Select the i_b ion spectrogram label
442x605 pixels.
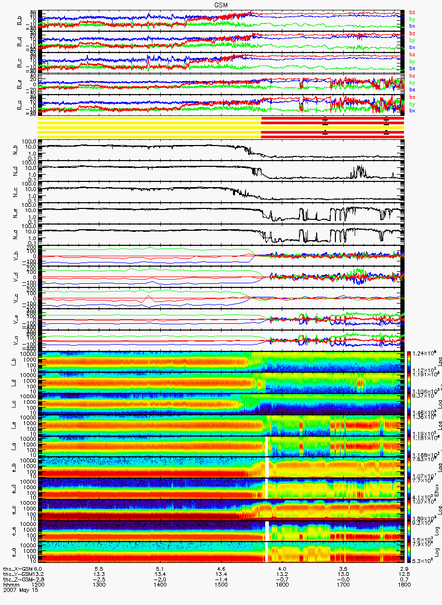(x=13, y=362)
